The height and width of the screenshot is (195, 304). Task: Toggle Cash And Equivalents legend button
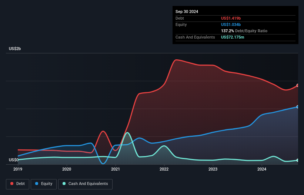click(x=85, y=184)
